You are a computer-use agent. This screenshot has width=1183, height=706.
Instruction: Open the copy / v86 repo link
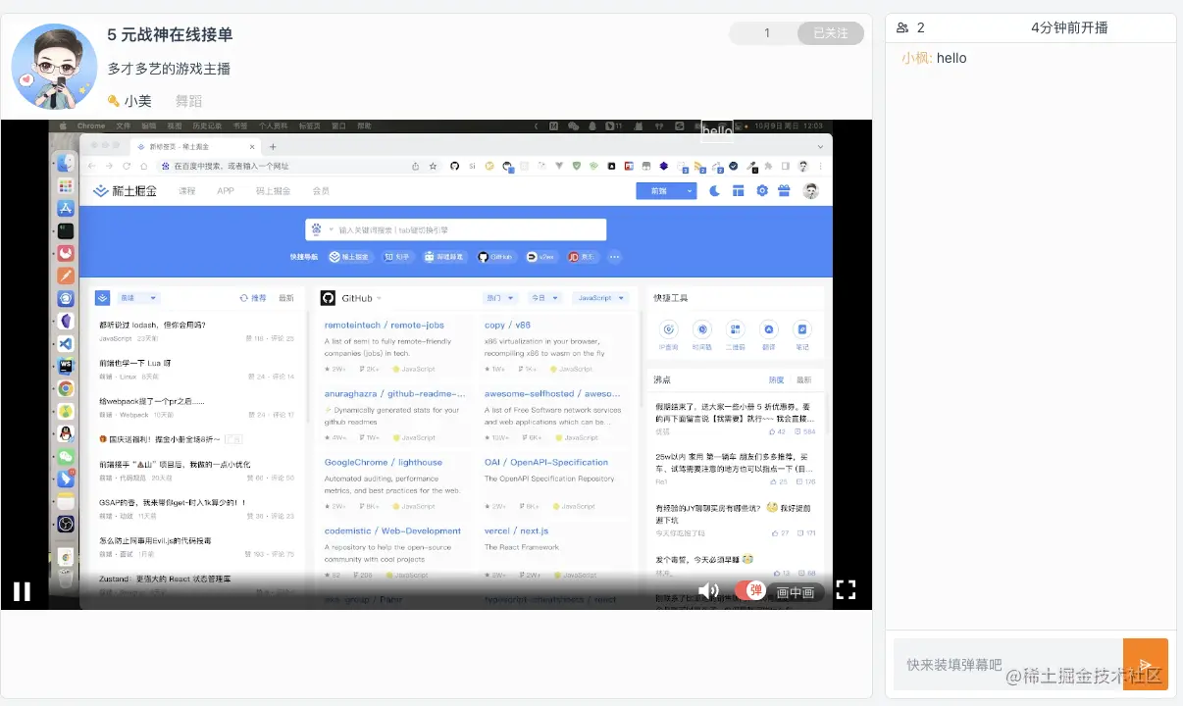[x=507, y=325]
